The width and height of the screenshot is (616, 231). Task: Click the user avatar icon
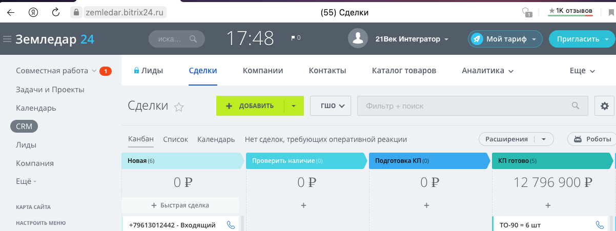click(x=359, y=38)
